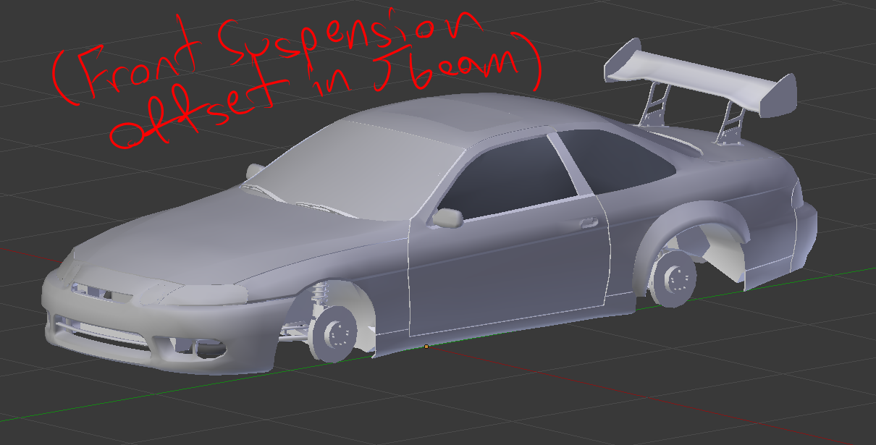Click the front wheel brake disc
This screenshot has height=445, width=876.
pyautogui.click(x=334, y=334)
